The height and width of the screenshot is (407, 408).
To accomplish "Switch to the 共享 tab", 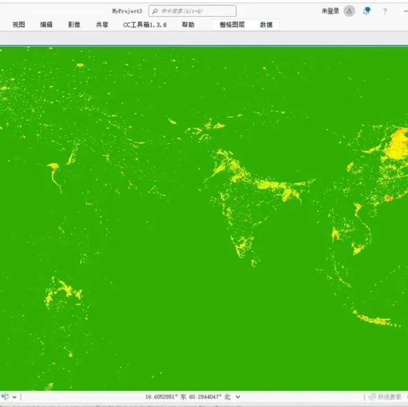I will [102, 25].
